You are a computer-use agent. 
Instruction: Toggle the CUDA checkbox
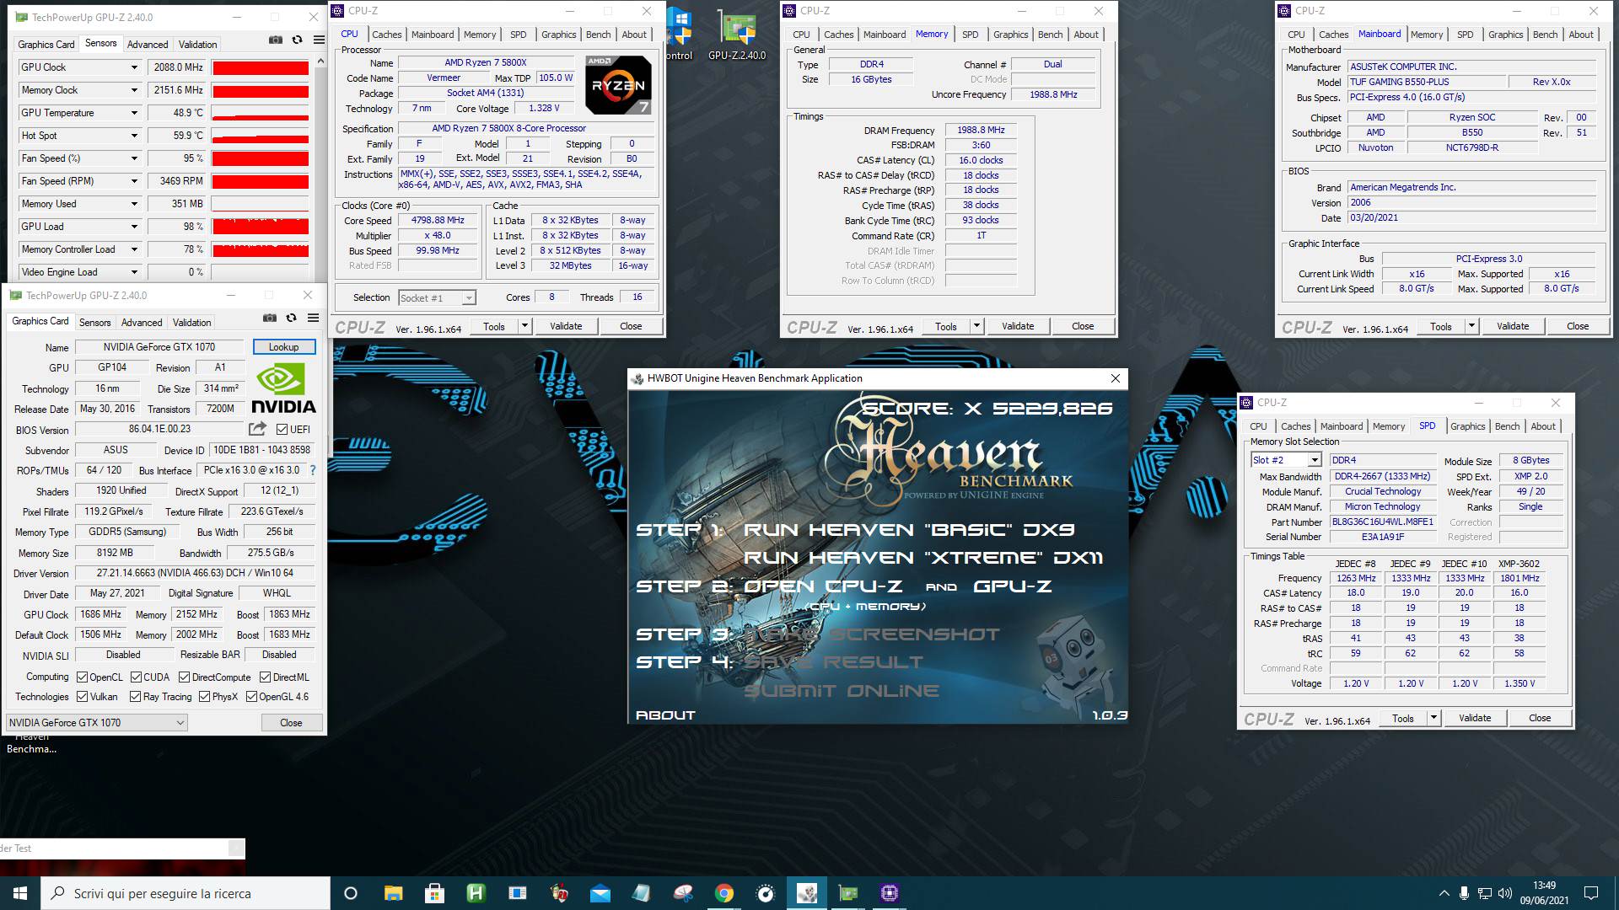point(135,677)
